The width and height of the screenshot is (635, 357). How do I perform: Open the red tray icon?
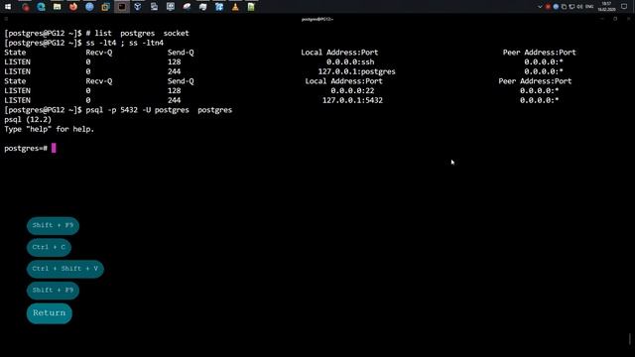coord(548,7)
